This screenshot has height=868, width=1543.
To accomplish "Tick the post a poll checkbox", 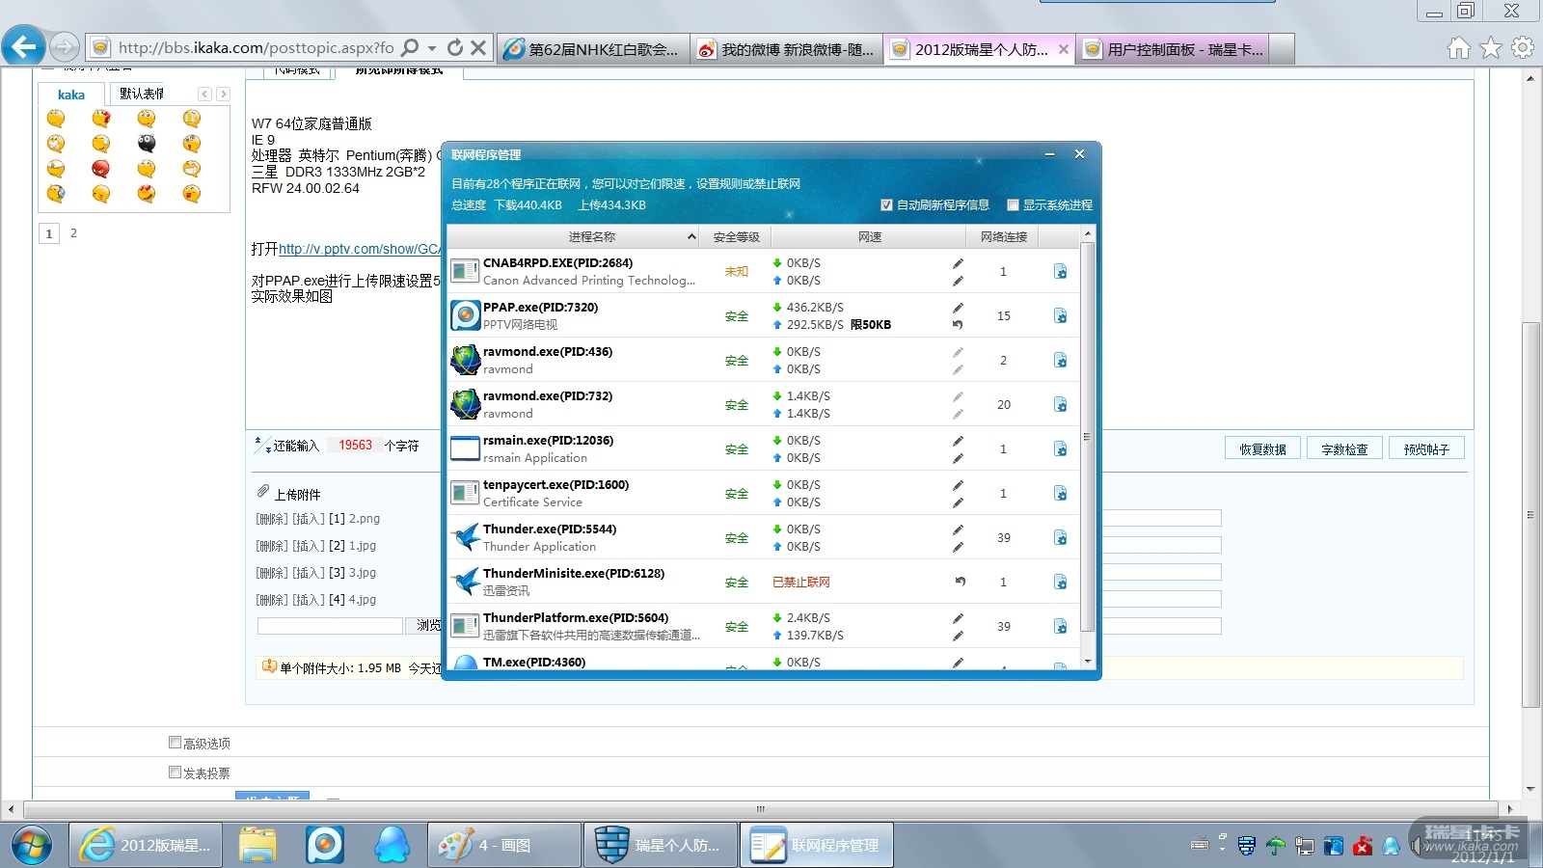I will (175, 773).
